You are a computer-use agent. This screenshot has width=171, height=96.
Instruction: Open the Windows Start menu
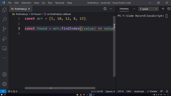[2, 95]
